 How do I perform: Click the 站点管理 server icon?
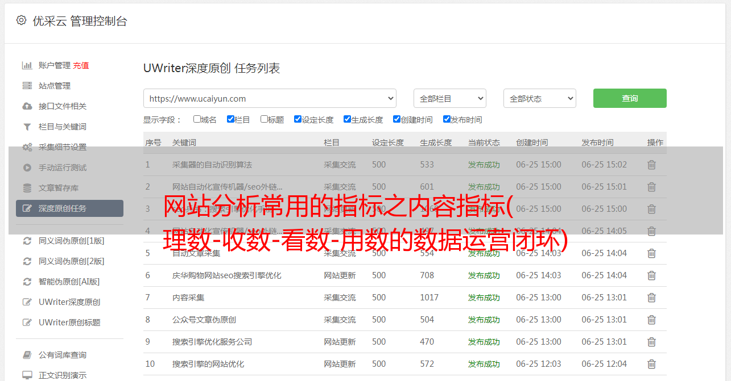coord(27,86)
